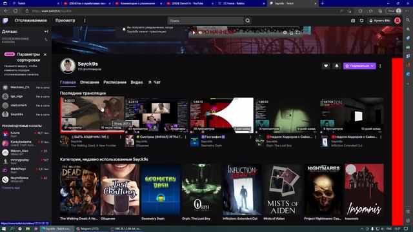Open options for 'География' video
This screenshot has height=232, width=413.
250,137
